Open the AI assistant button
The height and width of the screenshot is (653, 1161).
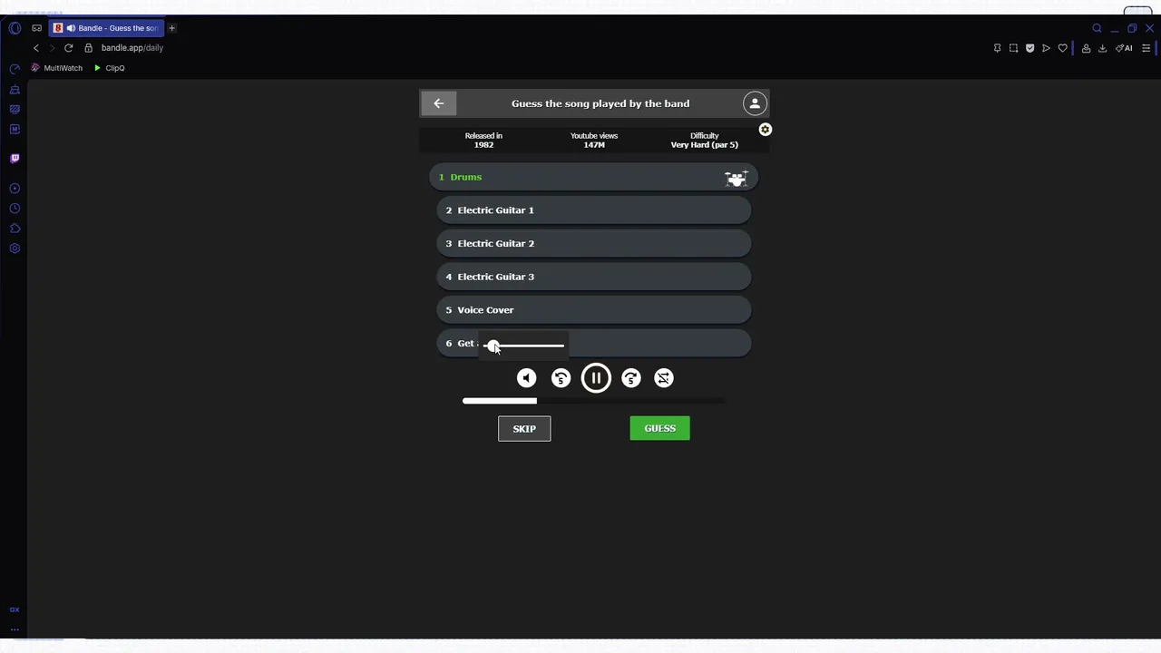pos(1124,48)
